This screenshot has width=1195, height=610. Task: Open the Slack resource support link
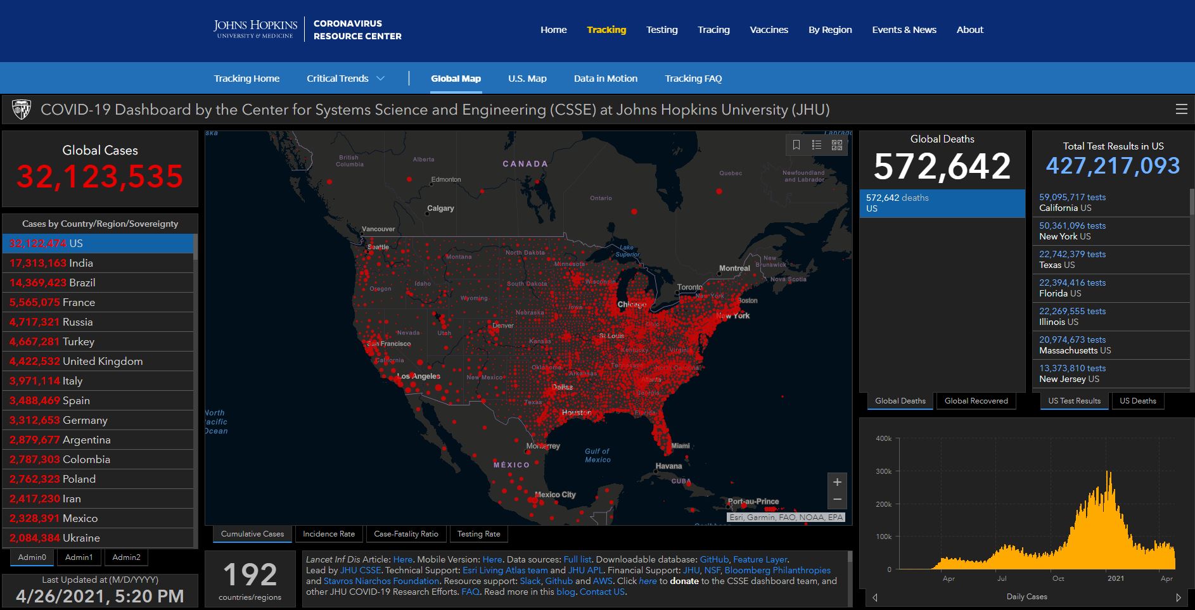(531, 581)
